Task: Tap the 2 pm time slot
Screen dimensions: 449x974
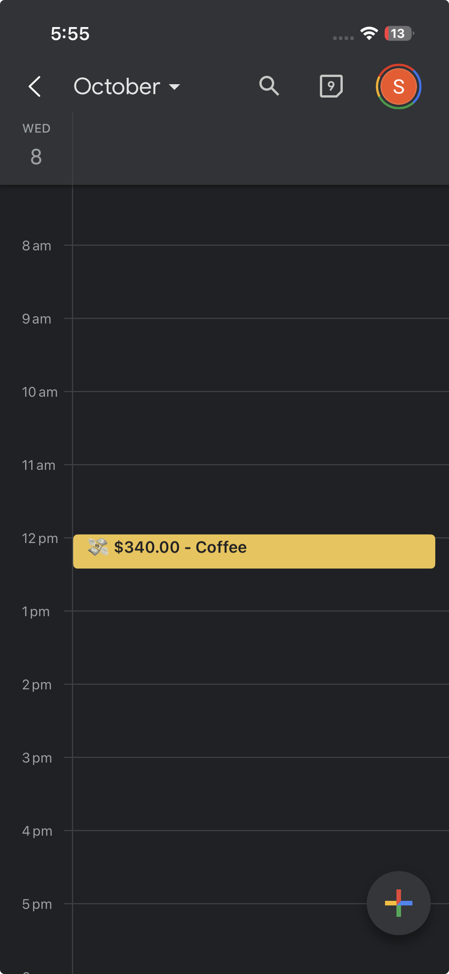Action: click(x=260, y=721)
